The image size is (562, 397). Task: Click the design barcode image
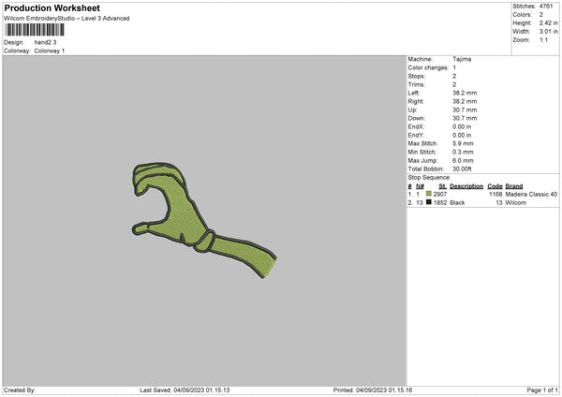[35, 30]
